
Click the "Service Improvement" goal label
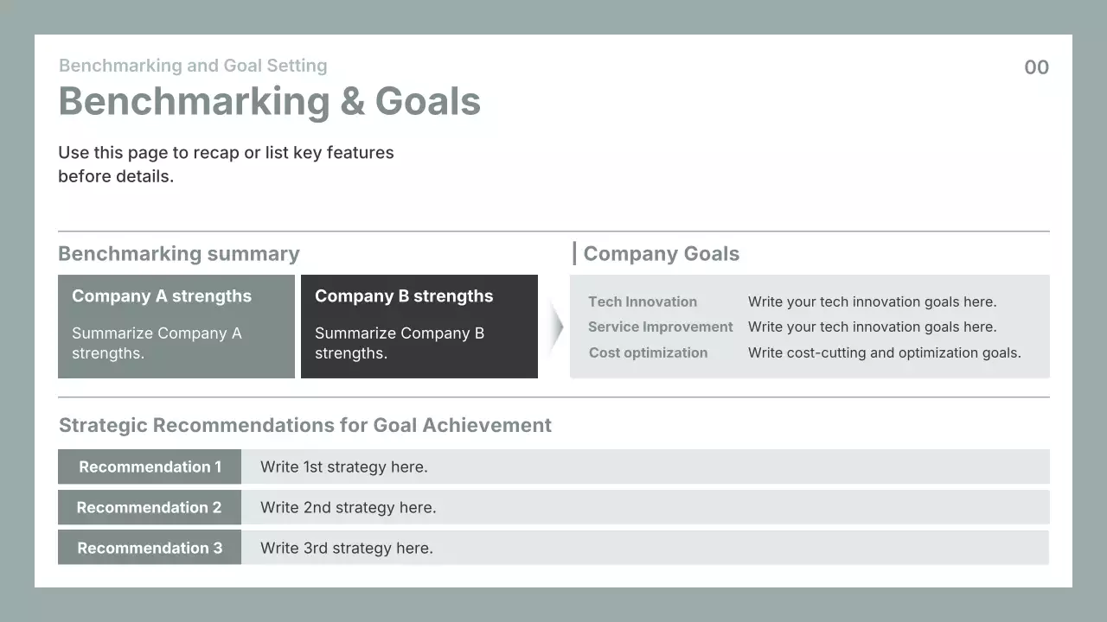click(661, 327)
